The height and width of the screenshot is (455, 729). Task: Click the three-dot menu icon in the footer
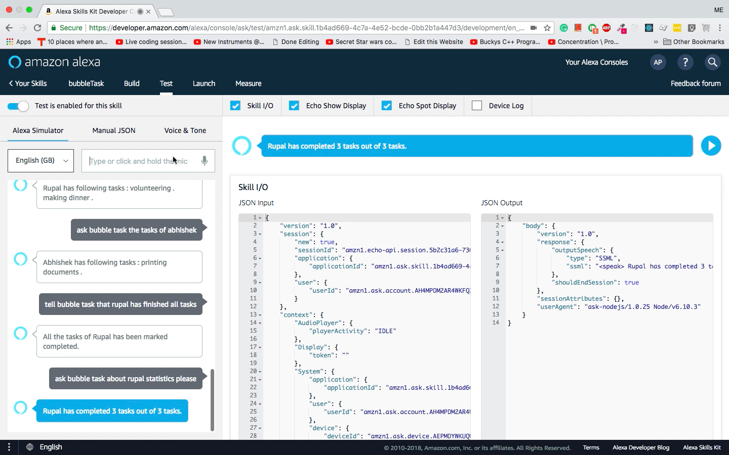click(9, 447)
